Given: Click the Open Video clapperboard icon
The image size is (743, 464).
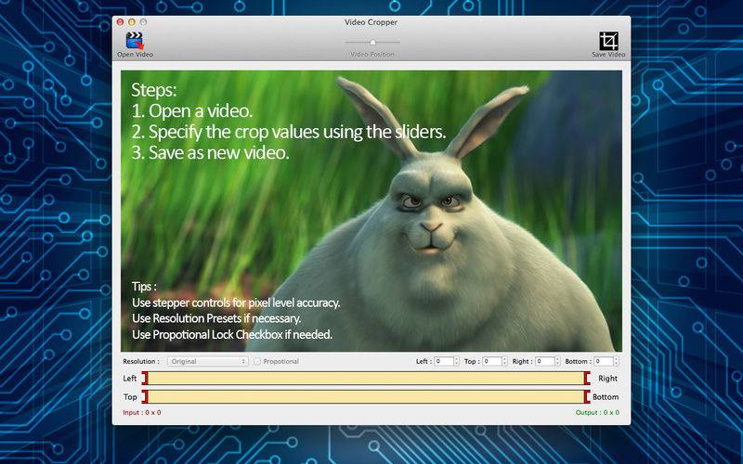Looking at the screenshot, I should [135, 41].
